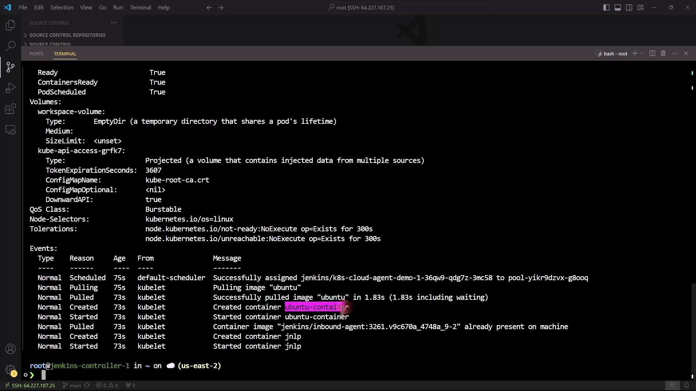696x391 pixels.
Task: Open Source Control panel more actions menu
Action: 114,22
